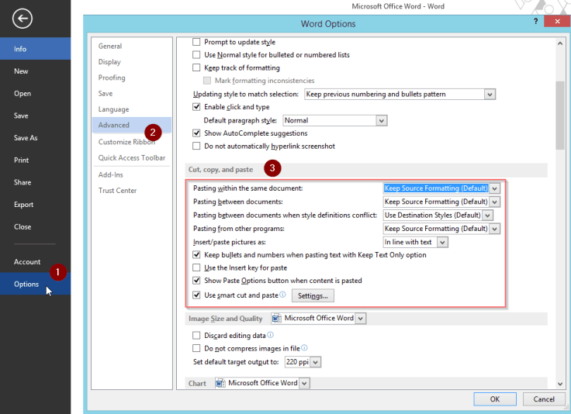Choose Print in backstage menu
This screenshot has width=571, height=414.
(x=36, y=160)
